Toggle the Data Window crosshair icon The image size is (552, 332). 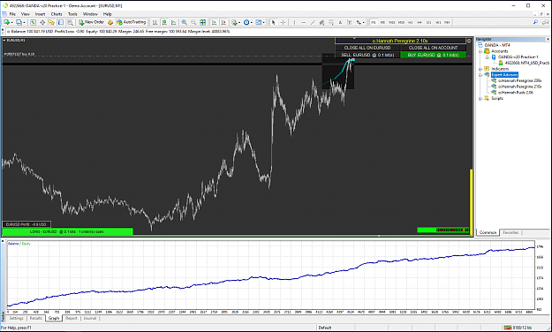pyautogui.click(x=42, y=22)
